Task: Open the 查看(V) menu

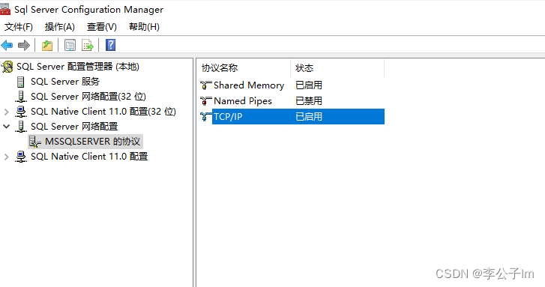Action: [x=101, y=27]
